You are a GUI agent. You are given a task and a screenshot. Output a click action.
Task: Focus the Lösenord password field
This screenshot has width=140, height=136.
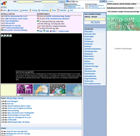[x=50, y=2]
